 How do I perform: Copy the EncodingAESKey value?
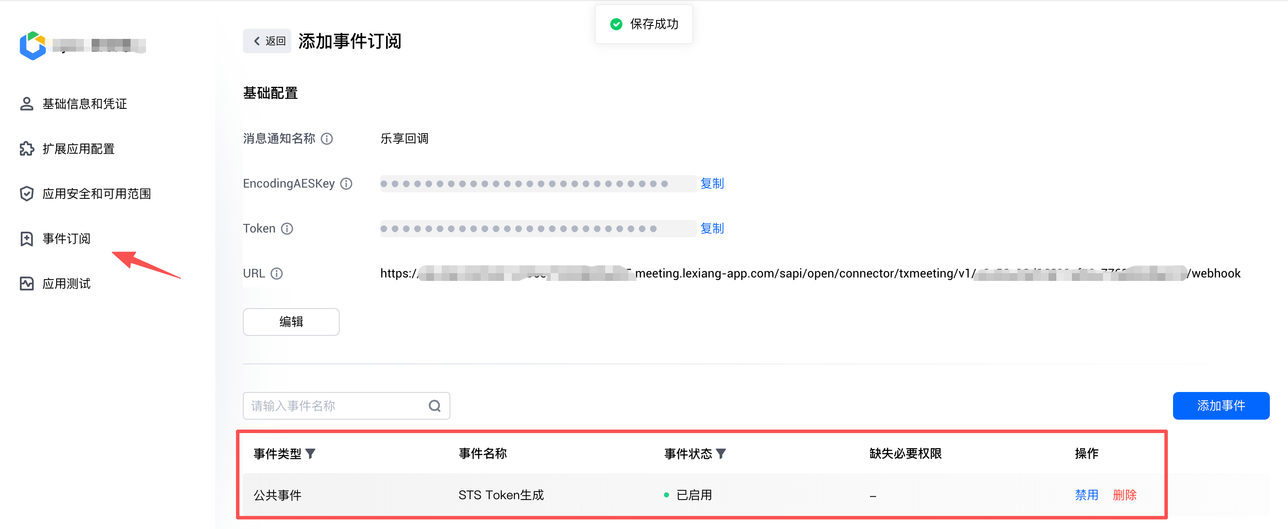[712, 184]
